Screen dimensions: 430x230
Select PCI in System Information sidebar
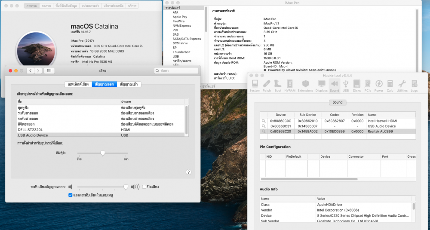point(175,30)
